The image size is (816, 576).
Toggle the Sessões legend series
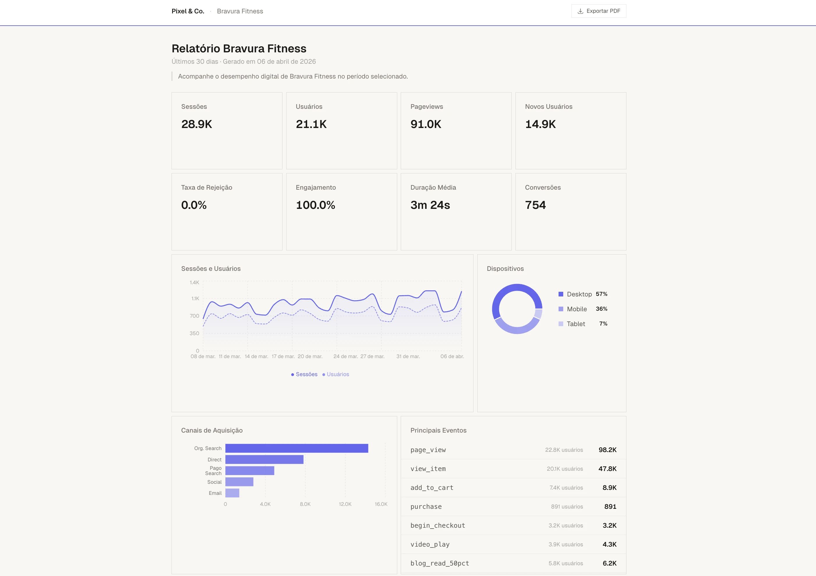pos(304,374)
